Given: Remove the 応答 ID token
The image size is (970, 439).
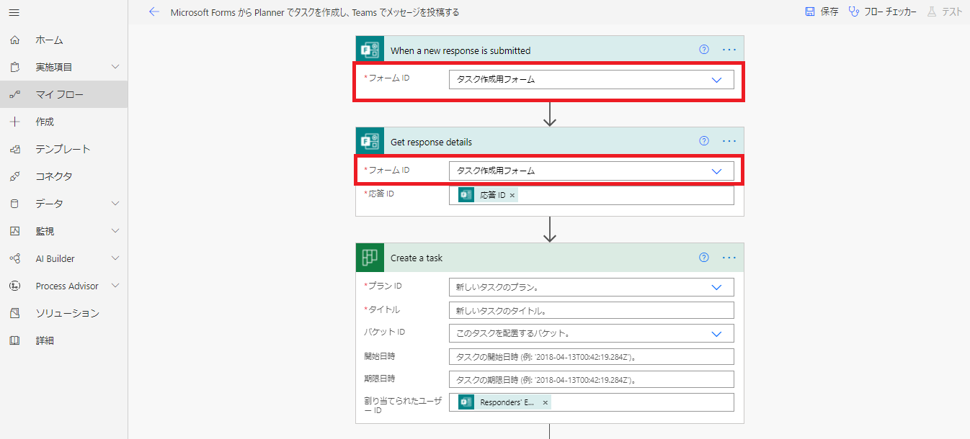Looking at the screenshot, I should [x=512, y=195].
